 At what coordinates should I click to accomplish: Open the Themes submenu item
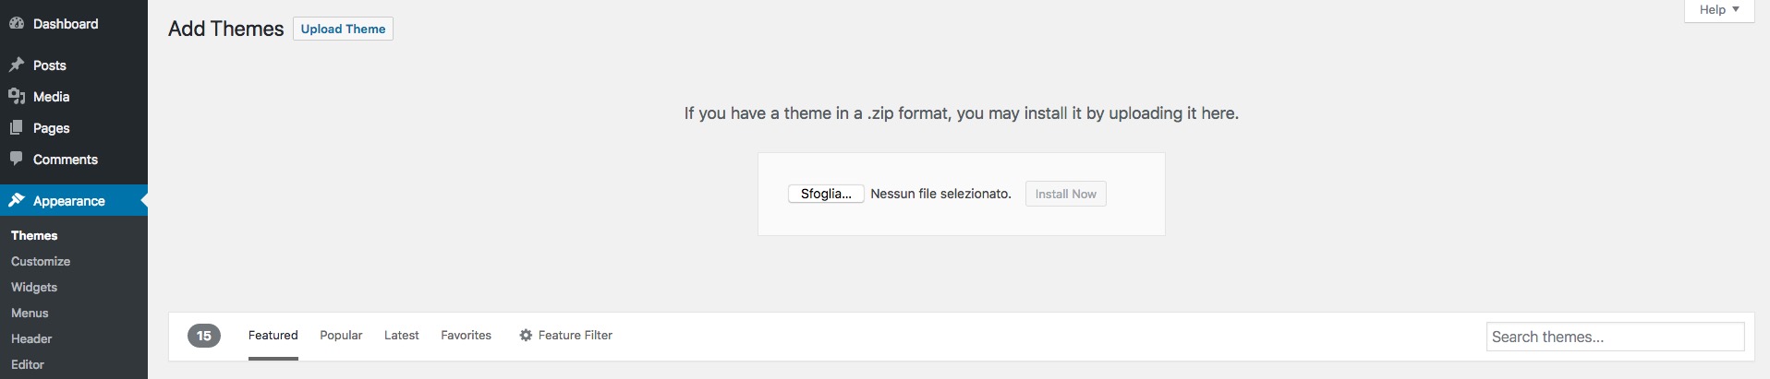(x=34, y=235)
